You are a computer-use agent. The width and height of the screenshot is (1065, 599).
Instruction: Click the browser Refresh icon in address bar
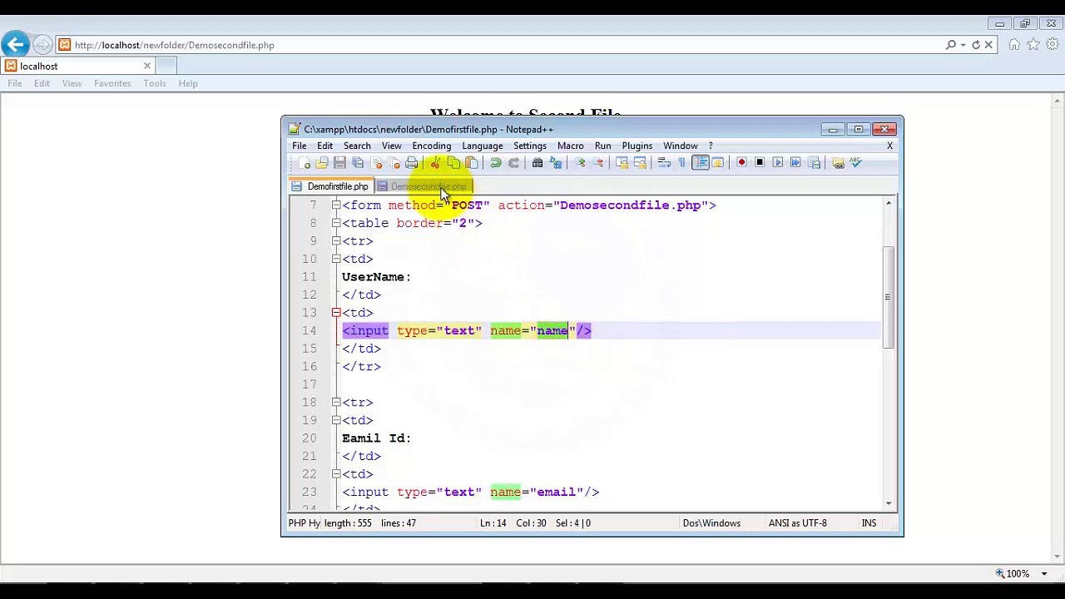976,45
